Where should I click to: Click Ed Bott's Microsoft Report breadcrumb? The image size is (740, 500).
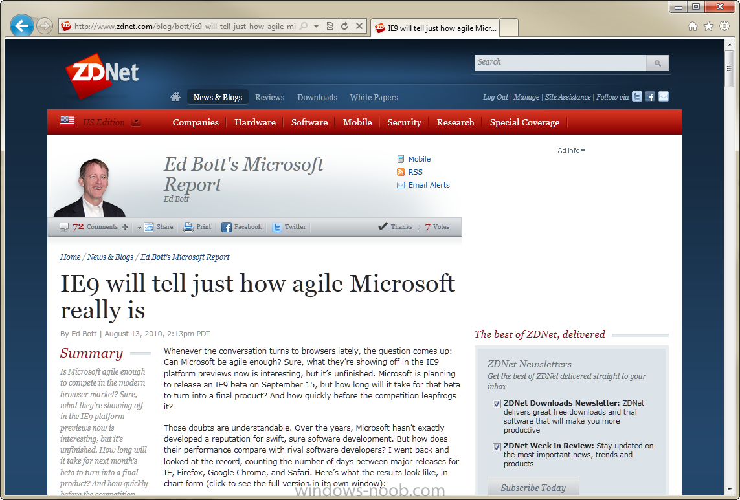[x=185, y=257]
